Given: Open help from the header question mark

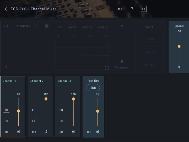Looking at the screenshot, I should [x=132, y=9].
